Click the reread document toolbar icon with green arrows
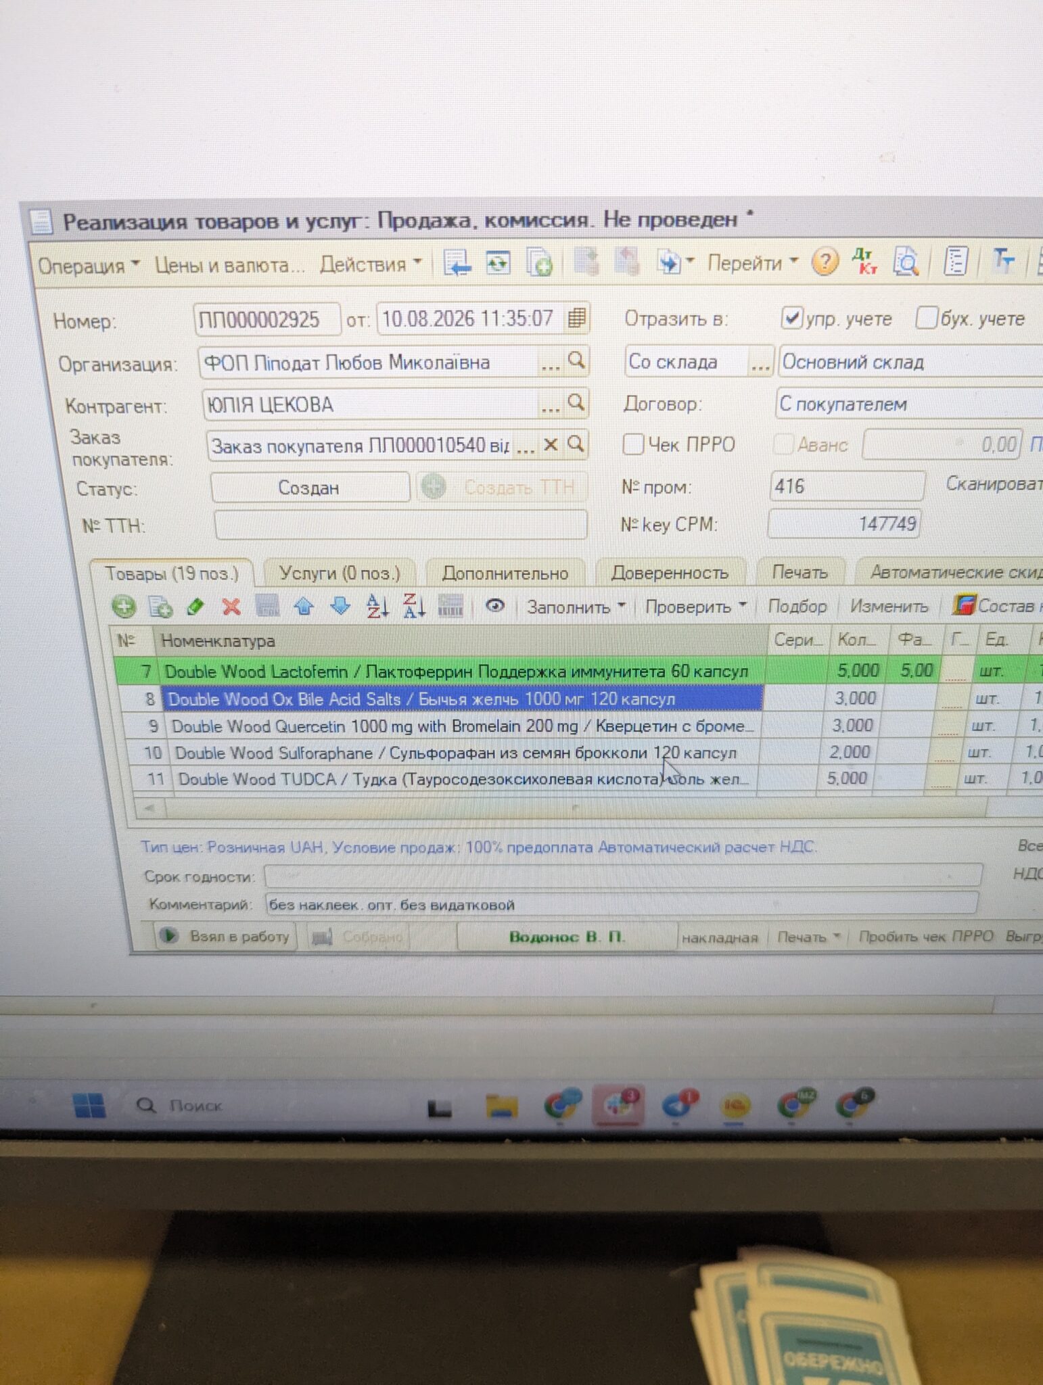This screenshot has height=1385, width=1043. pos(499,262)
